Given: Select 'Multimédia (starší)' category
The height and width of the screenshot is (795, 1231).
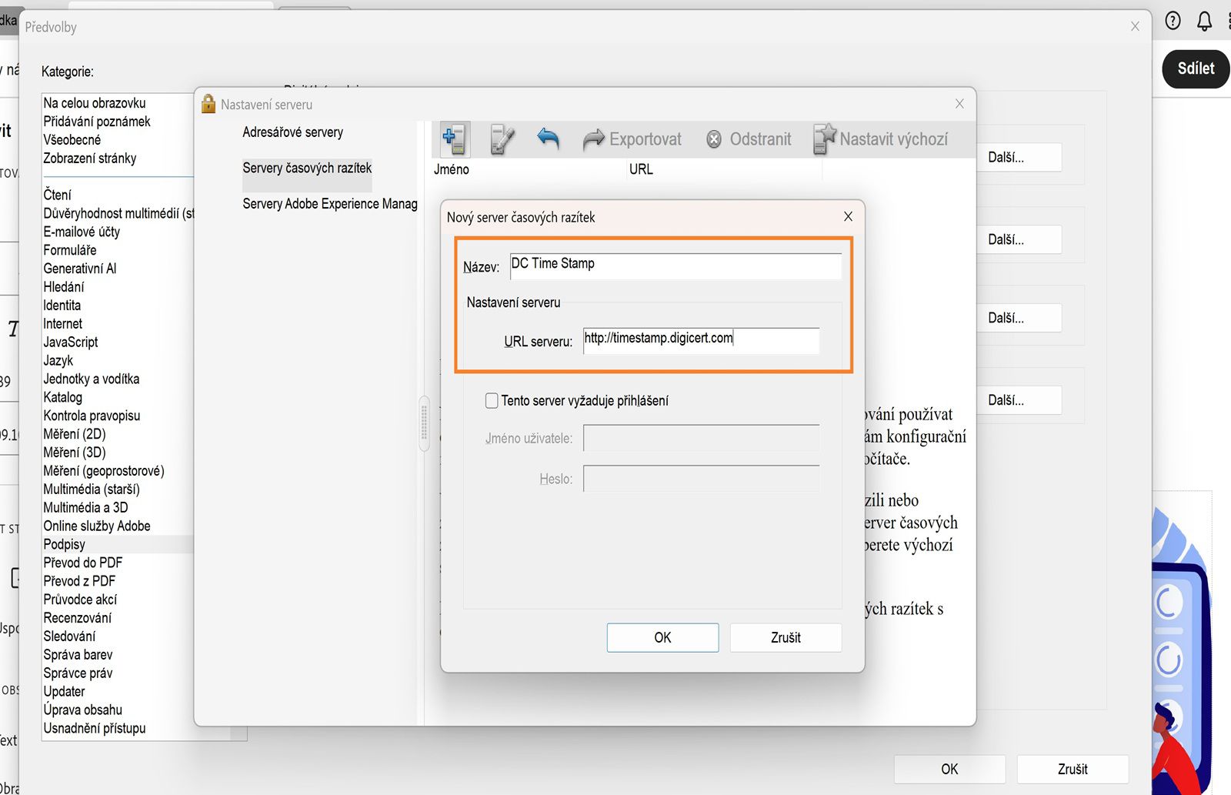Looking at the screenshot, I should click(92, 489).
